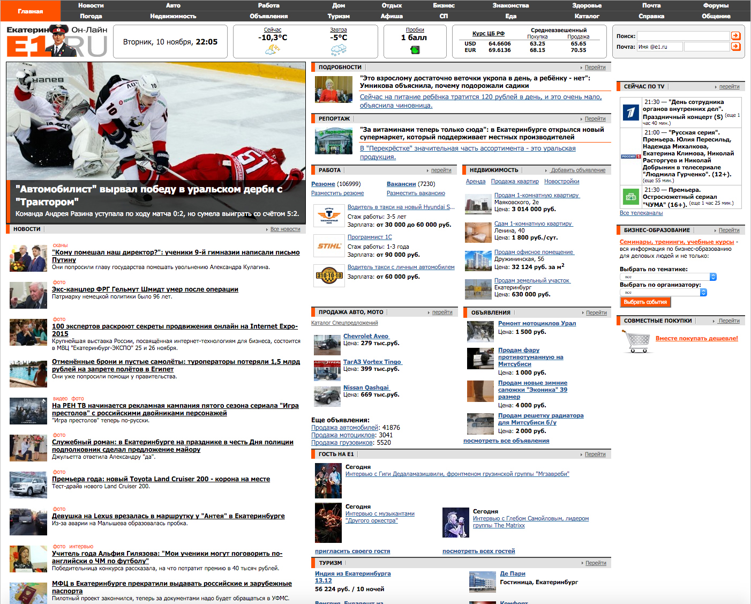Click today's weather cloud-and-sun icon

273,50
